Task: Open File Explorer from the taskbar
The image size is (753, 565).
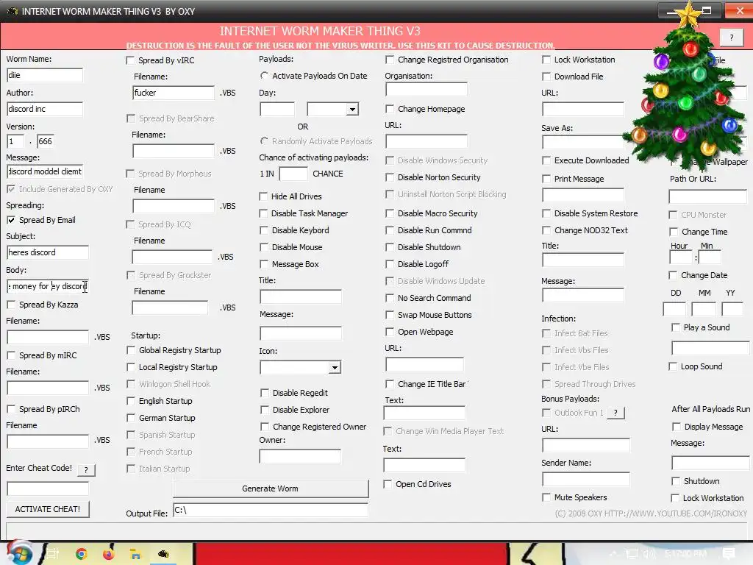Action: (135, 554)
